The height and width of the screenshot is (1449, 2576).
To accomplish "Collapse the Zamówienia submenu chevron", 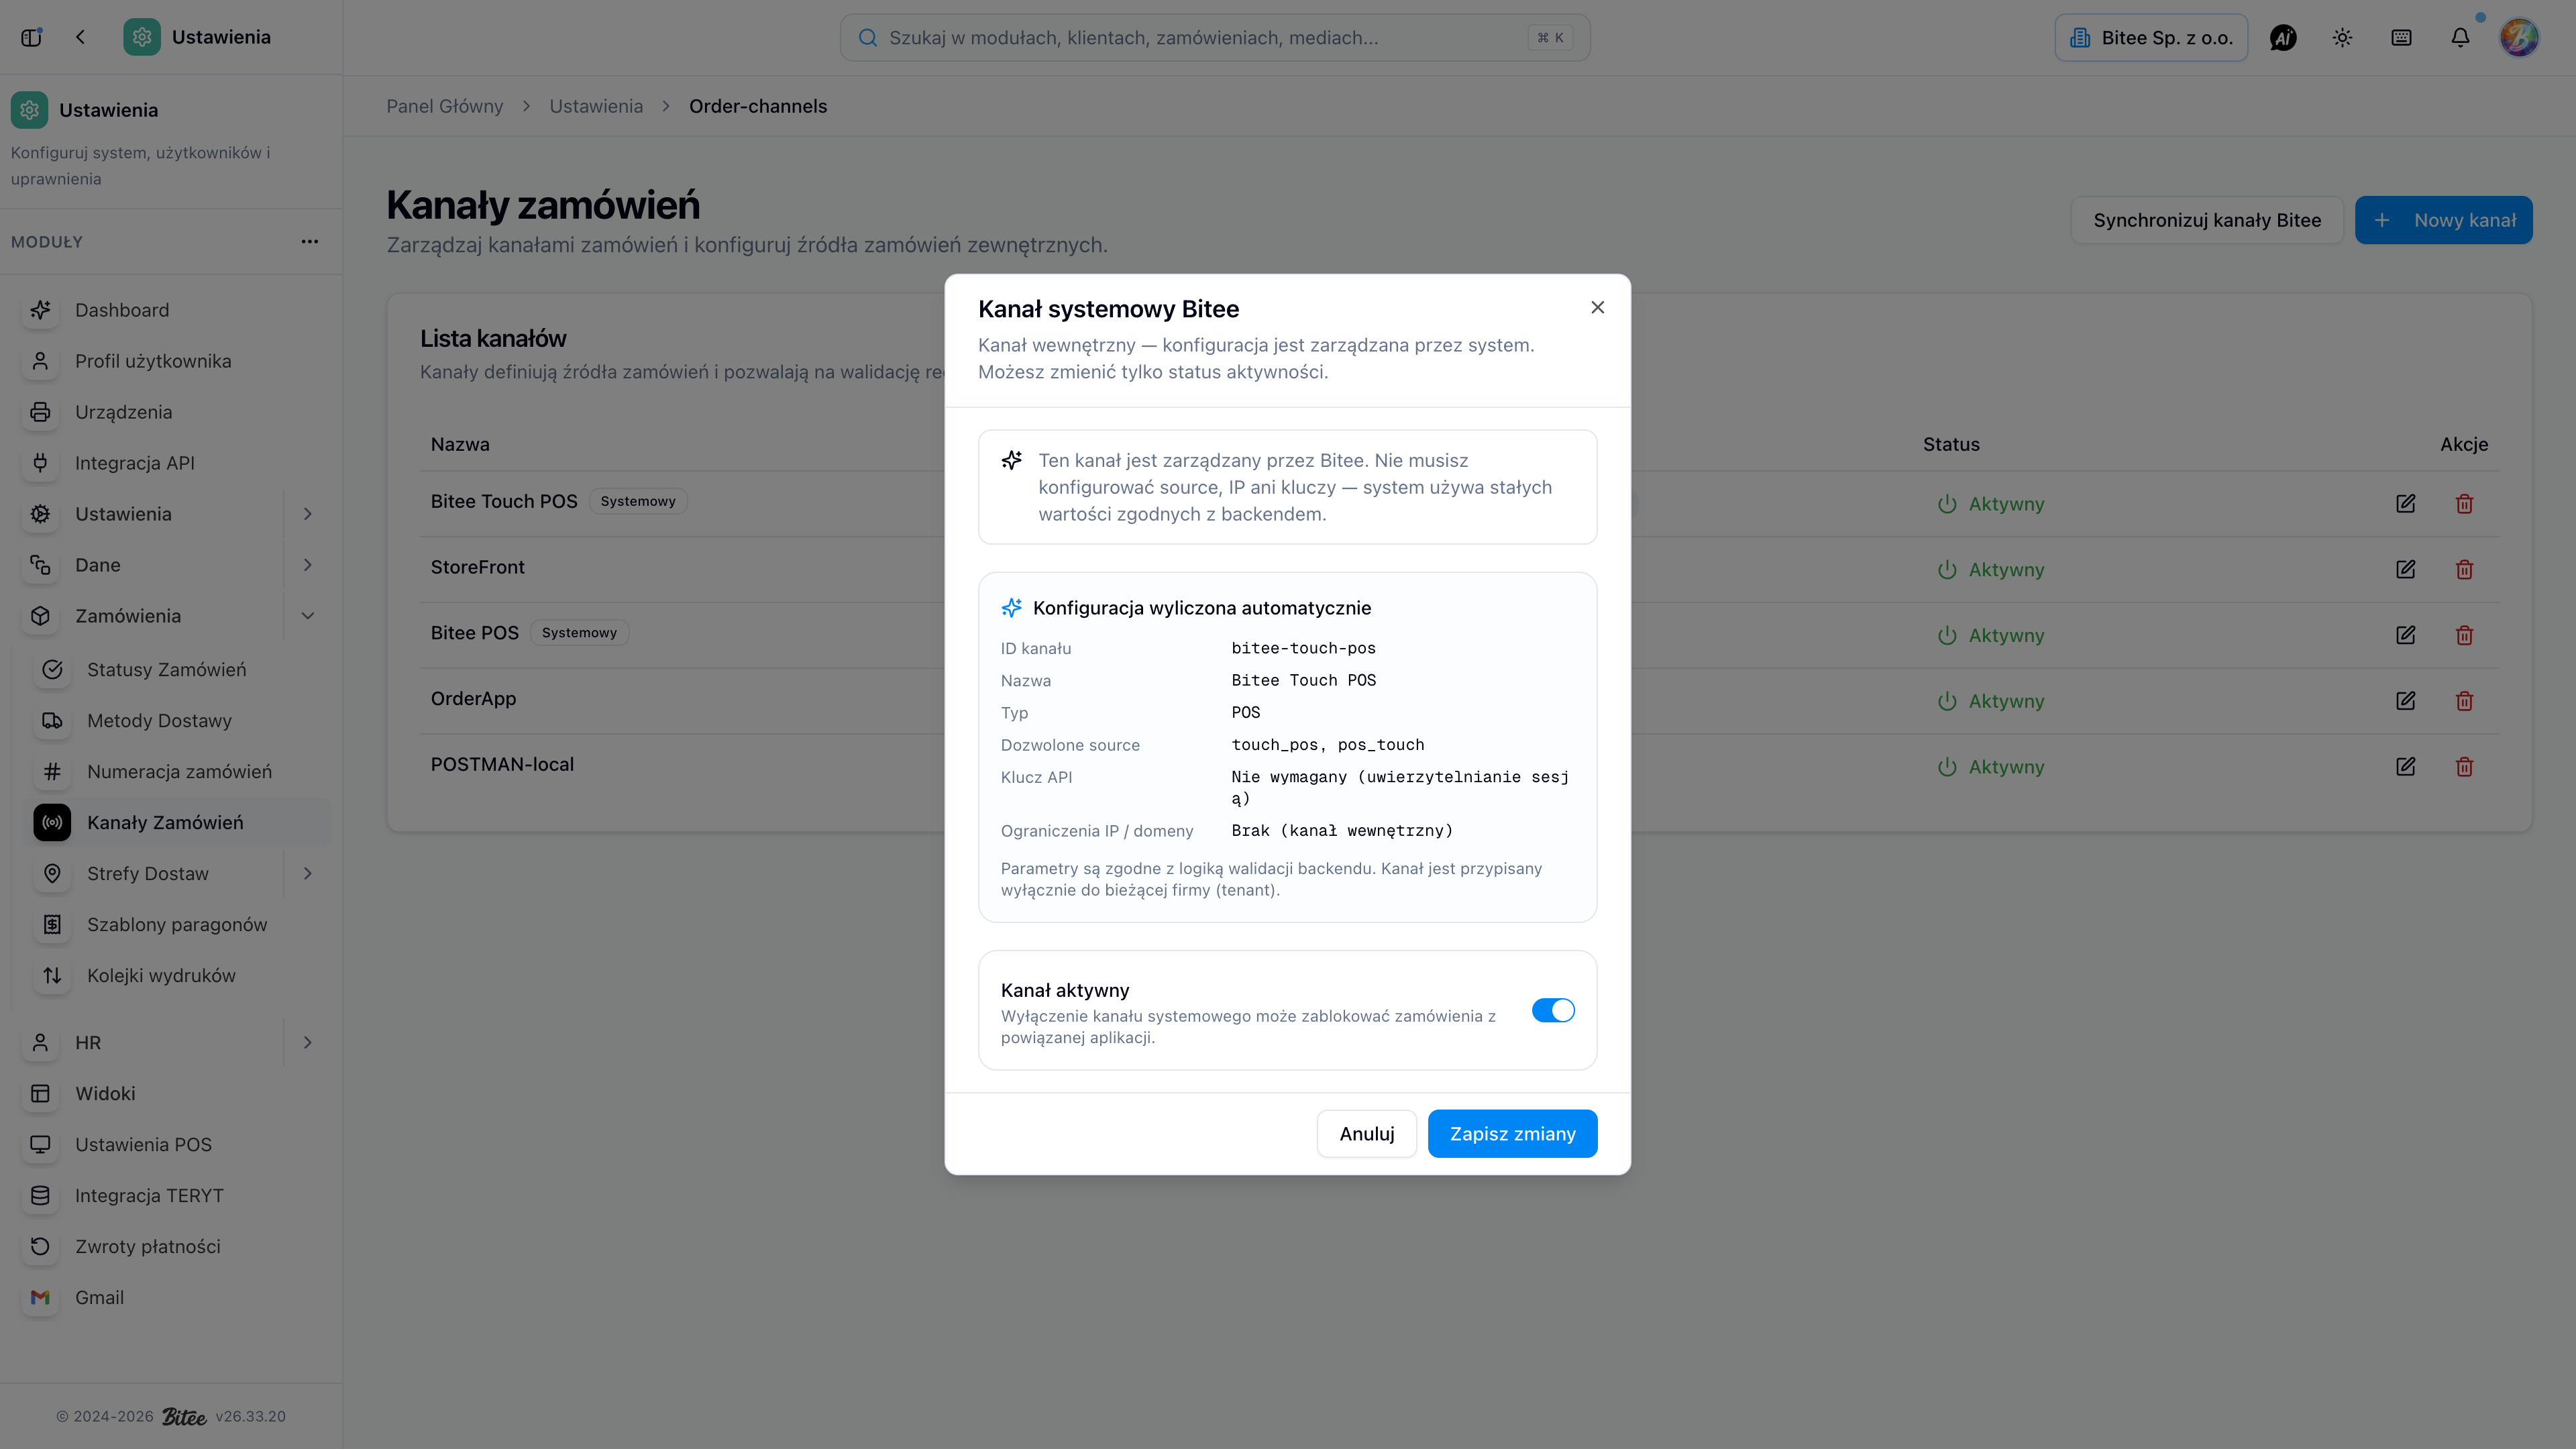I will point(308,616).
